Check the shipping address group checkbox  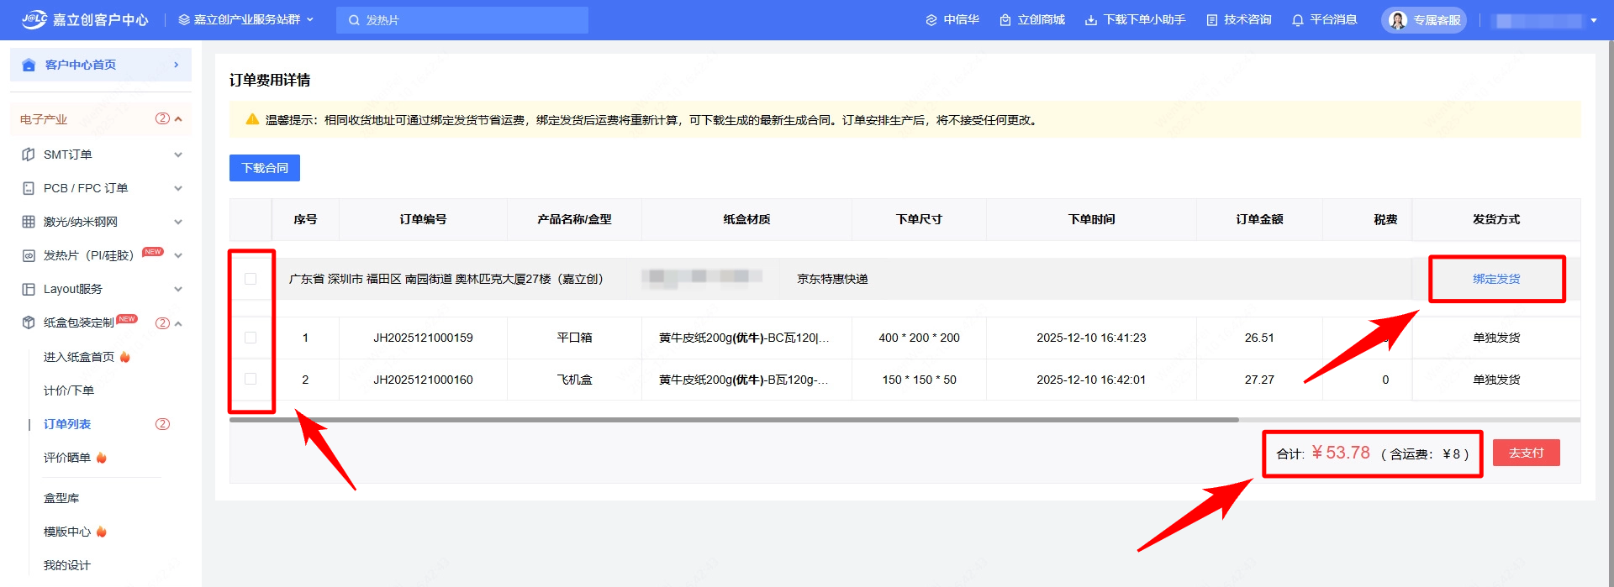pos(251,279)
